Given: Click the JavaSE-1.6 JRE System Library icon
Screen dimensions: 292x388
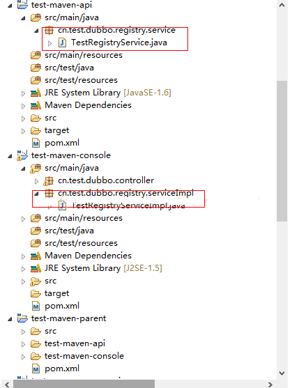Looking at the screenshot, I should [36, 93].
